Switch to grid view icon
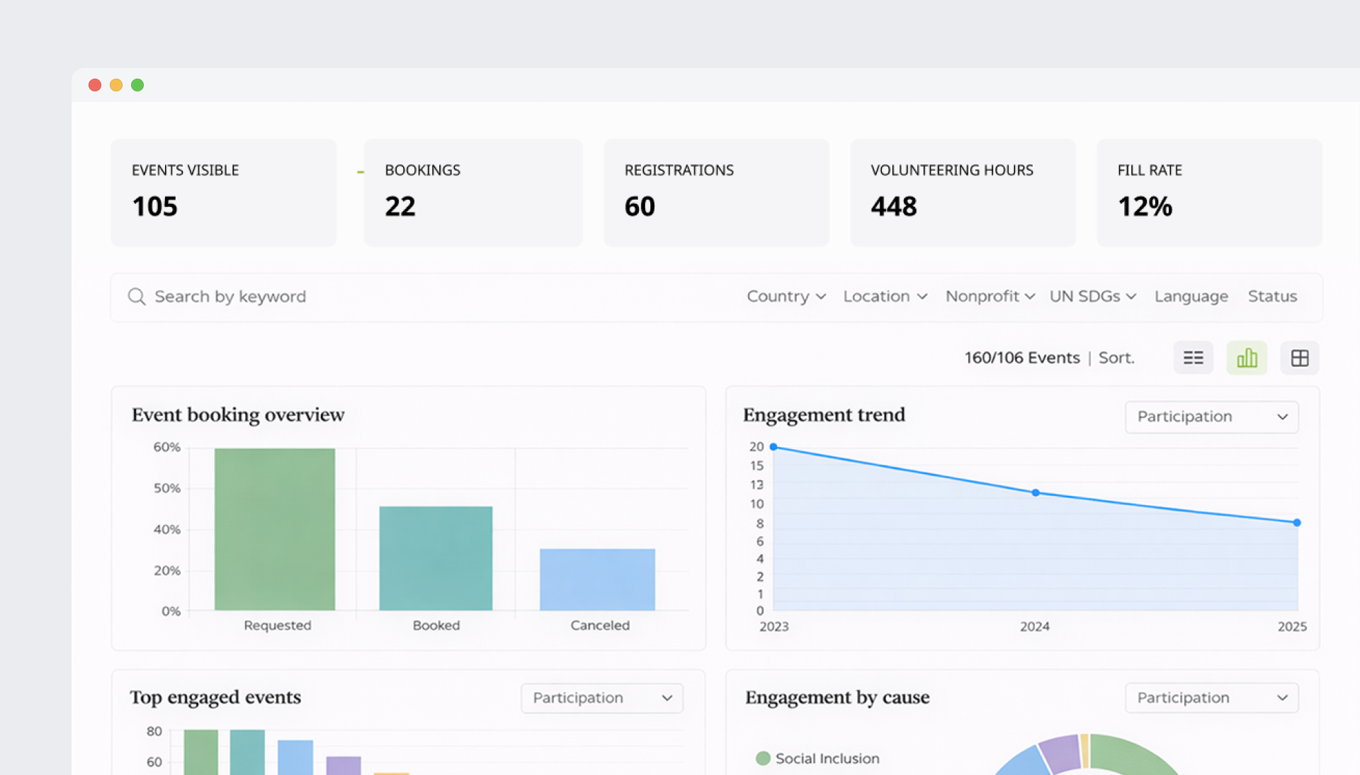This screenshot has height=775, width=1360. click(1299, 358)
